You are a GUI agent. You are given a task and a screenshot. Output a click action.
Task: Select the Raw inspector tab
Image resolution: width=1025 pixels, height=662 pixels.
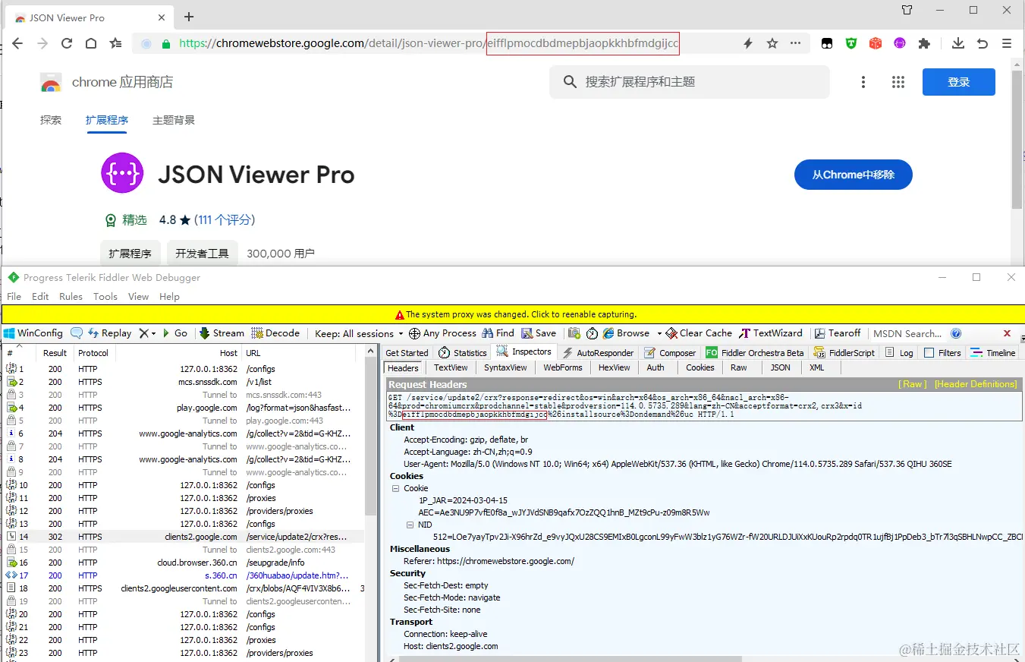pos(738,367)
